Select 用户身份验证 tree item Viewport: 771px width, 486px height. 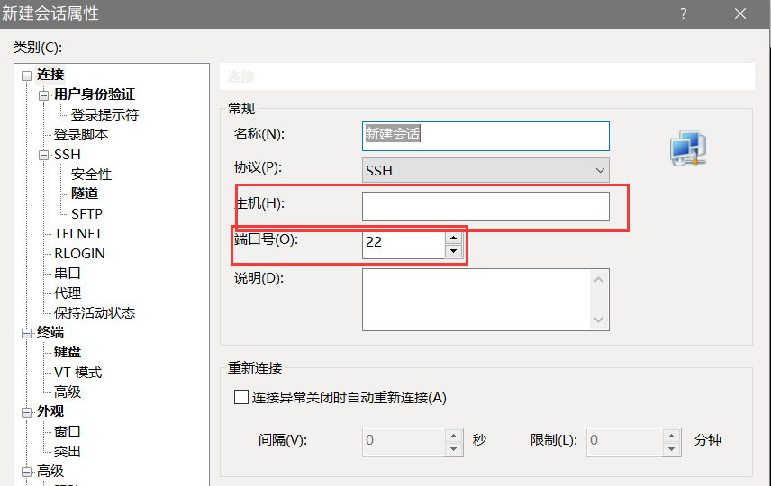pos(95,94)
